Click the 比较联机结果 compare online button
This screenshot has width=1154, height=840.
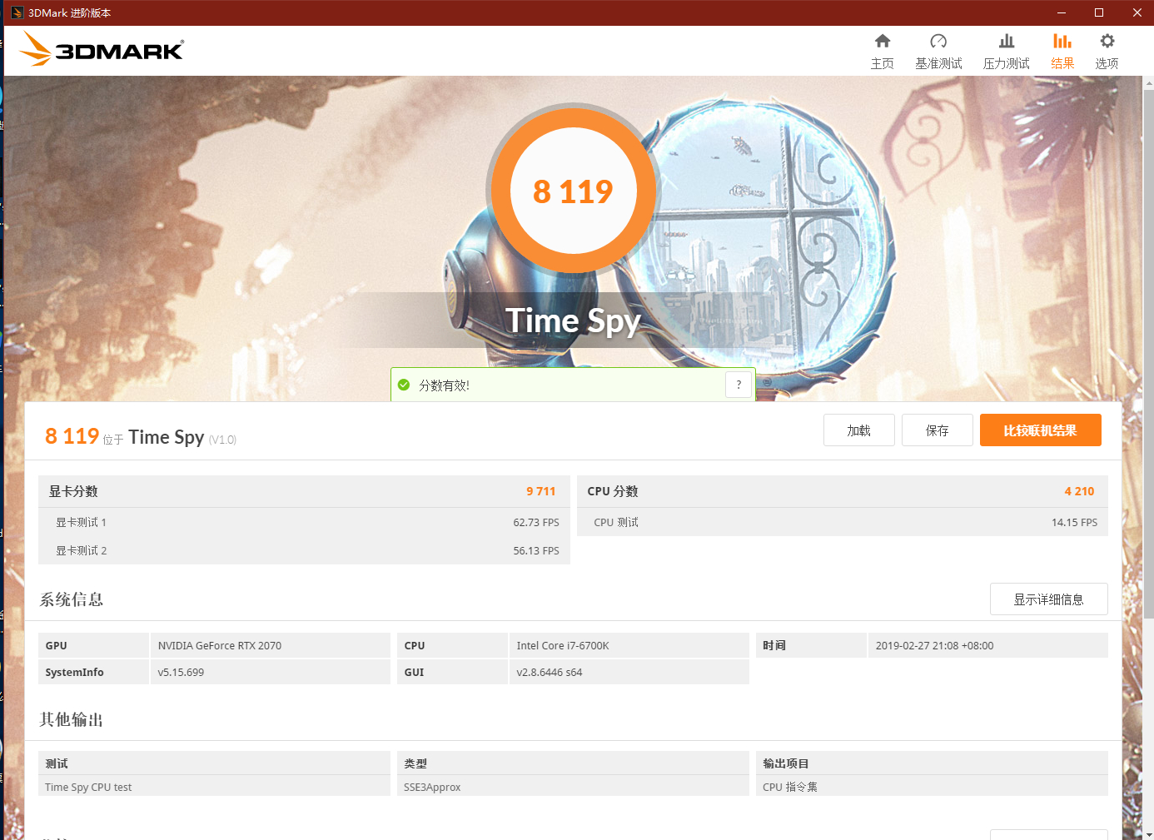1041,430
